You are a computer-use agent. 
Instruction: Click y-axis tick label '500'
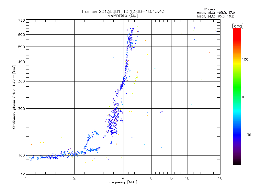click(x=21, y=47)
